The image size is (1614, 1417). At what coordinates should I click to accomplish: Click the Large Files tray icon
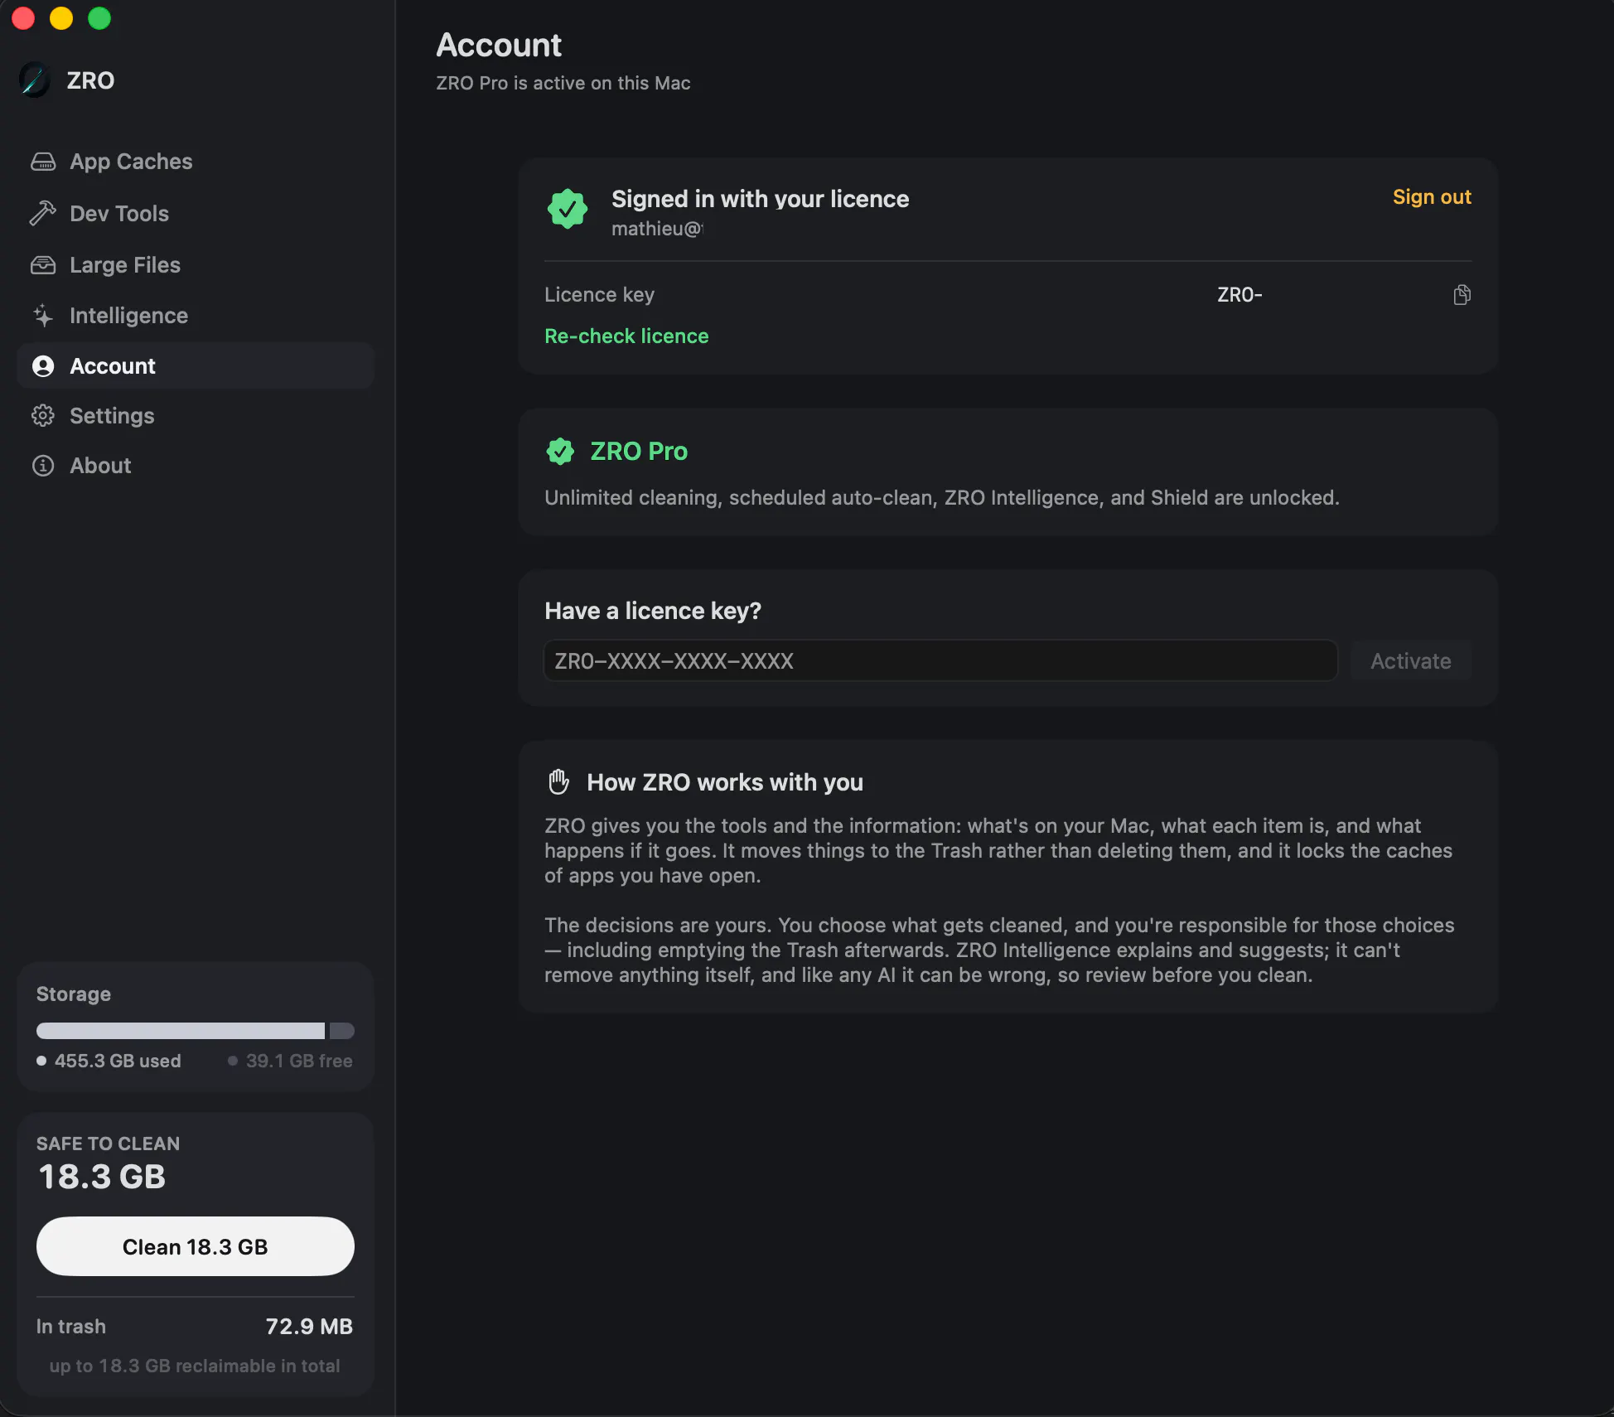[43, 265]
